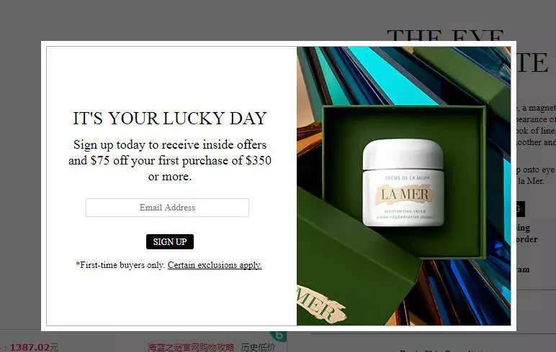Click the THE EYE product title behind popup

click(x=445, y=35)
